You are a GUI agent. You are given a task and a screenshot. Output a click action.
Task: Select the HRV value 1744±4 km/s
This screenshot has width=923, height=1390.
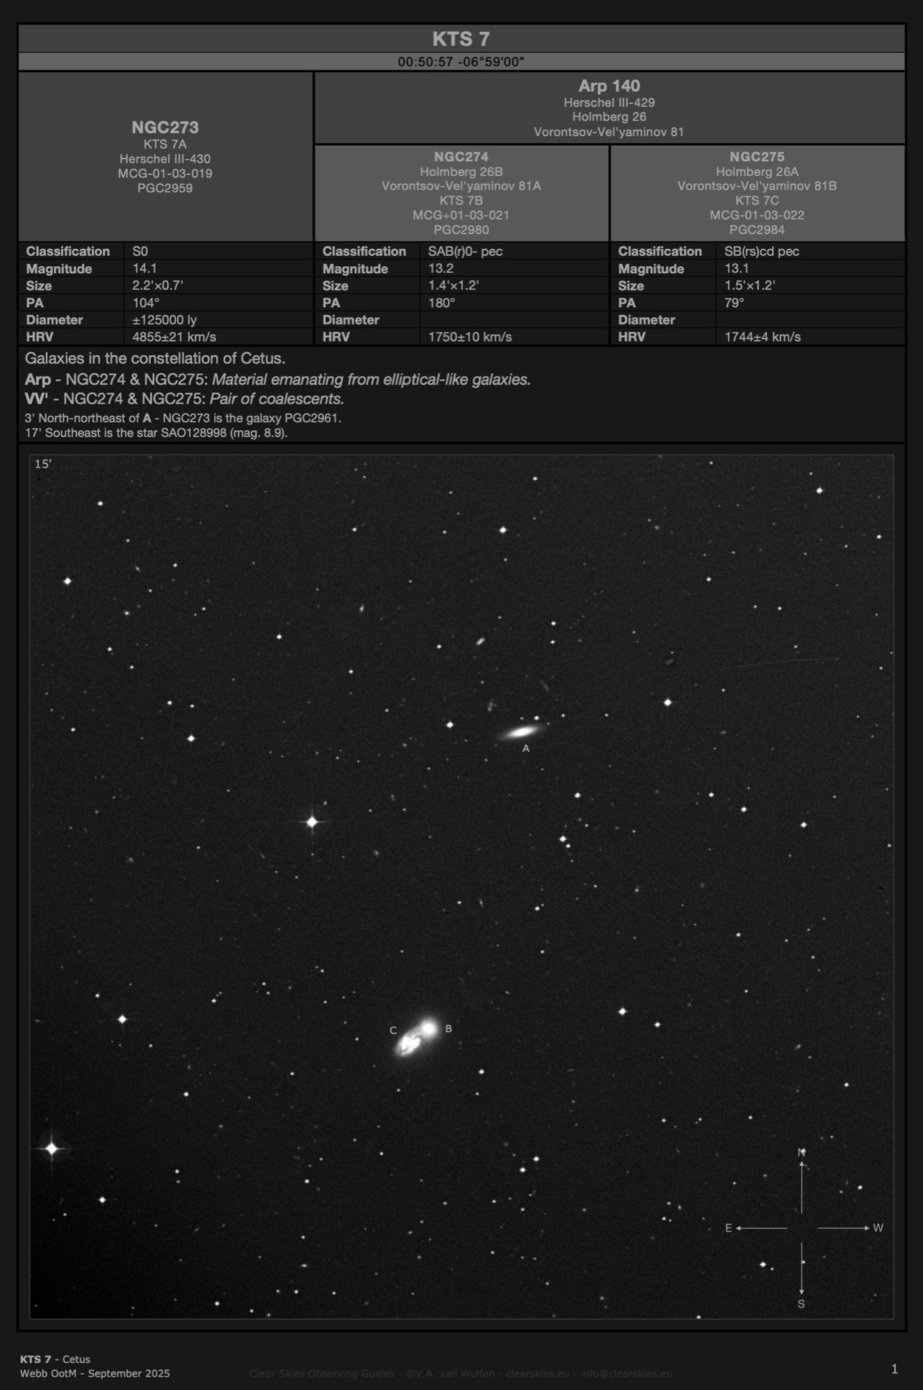[x=762, y=337]
